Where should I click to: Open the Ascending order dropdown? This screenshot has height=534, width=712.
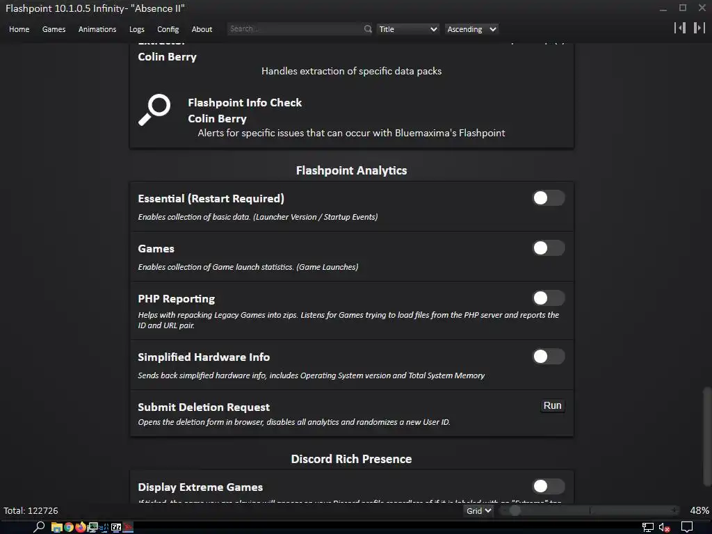click(x=471, y=29)
